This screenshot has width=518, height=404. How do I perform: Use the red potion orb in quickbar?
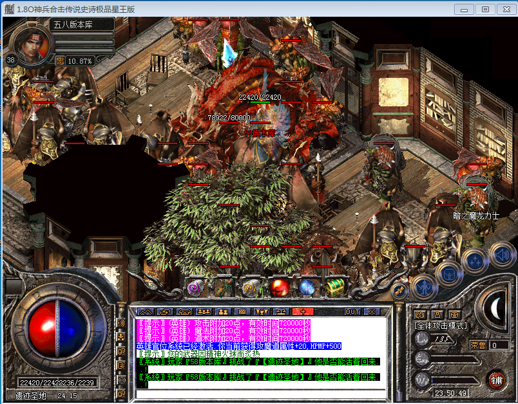[279, 288]
